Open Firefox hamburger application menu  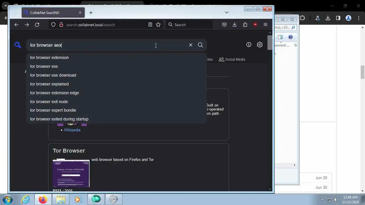[x=265, y=25]
